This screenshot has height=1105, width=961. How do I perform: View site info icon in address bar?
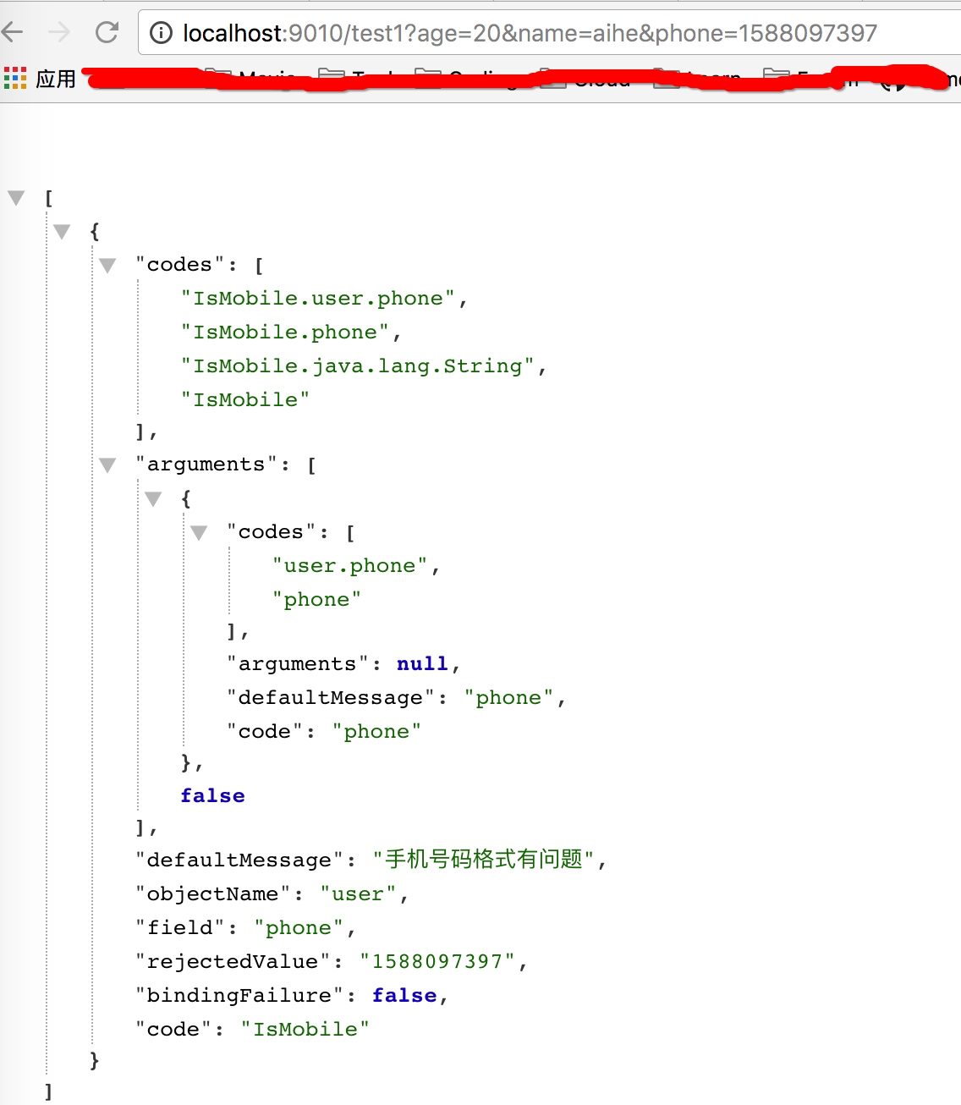point(161,33)
